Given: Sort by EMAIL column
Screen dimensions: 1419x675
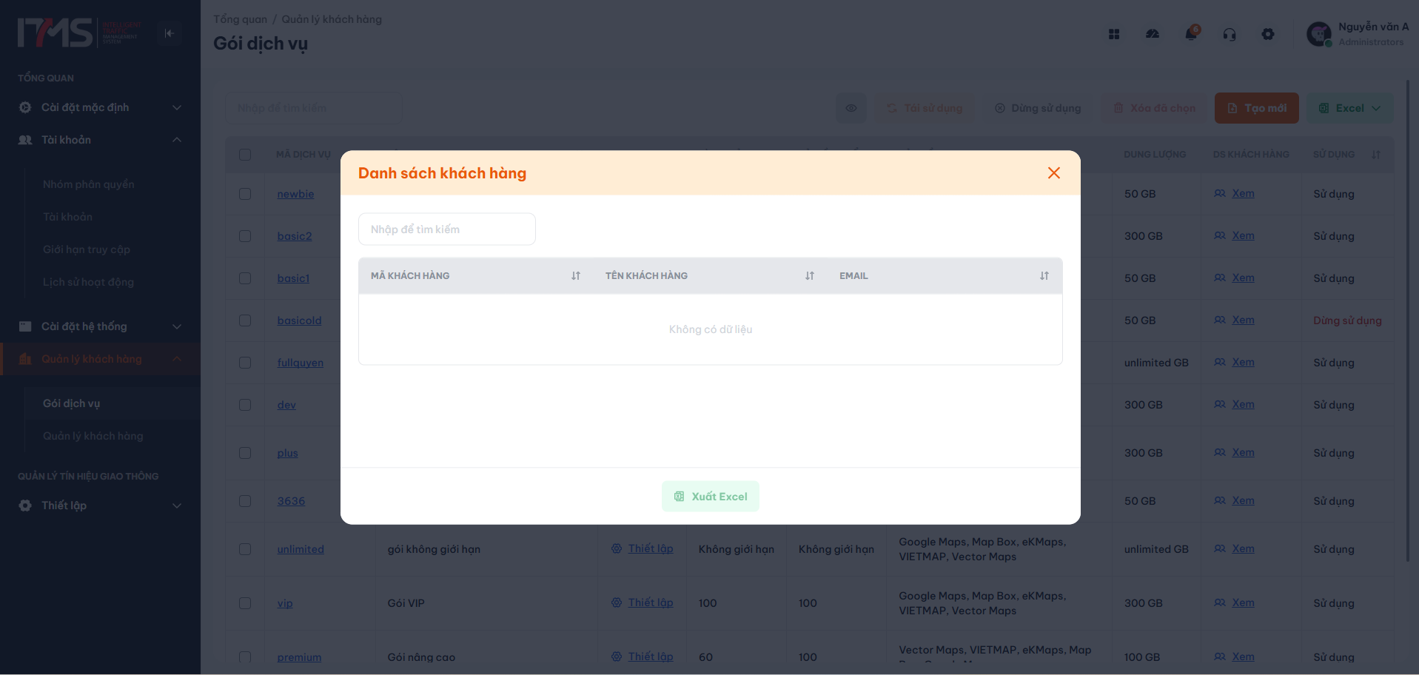Looking at the screenshot, I should pos(1044,276).
